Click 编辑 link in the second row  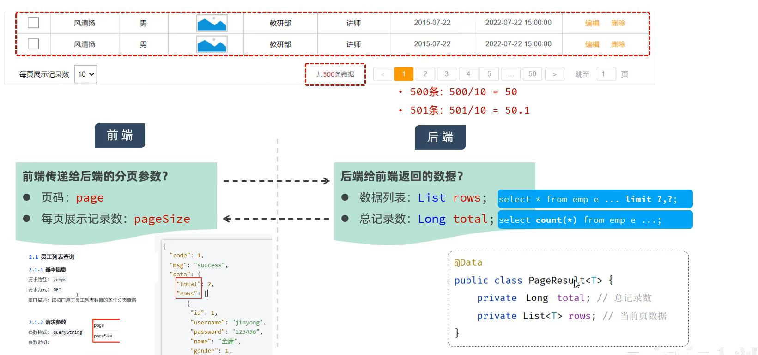coord(592,44)
